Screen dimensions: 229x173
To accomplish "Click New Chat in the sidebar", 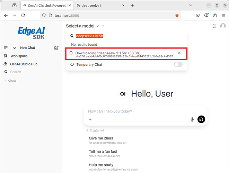I will pos(27,48).
